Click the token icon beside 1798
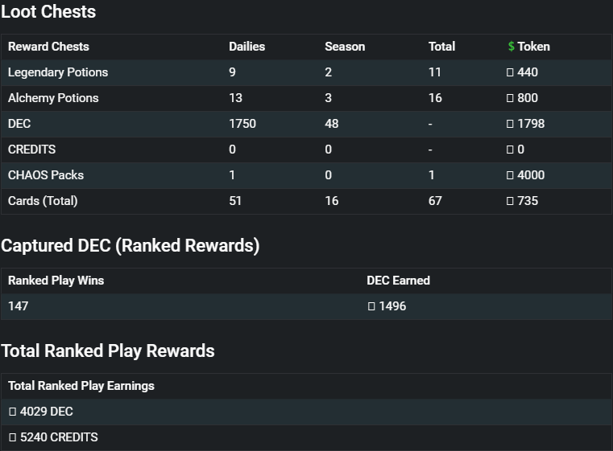This screenshot has width=613, height=451. [x=510, y=124]
